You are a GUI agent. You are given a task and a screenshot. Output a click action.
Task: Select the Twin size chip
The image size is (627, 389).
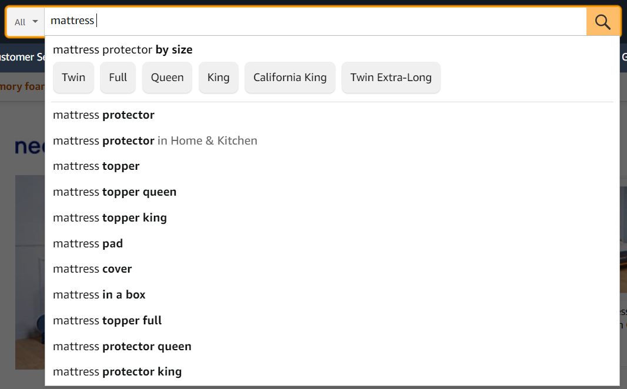[x=73, y=78]
